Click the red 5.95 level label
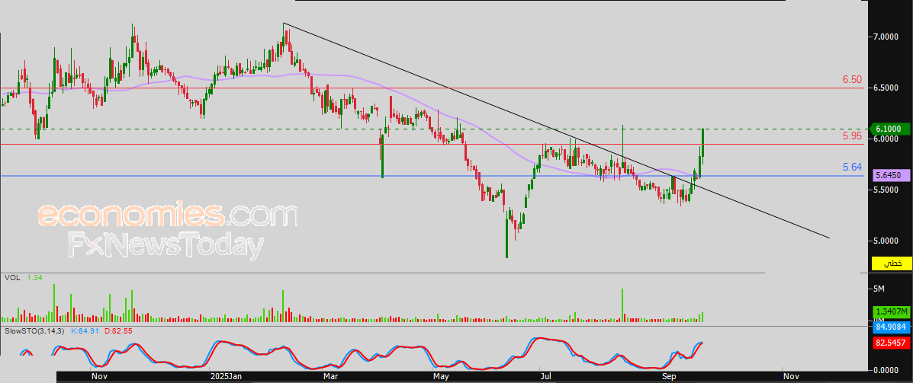This screenshot has height=383, width=913. pos(853,136)
